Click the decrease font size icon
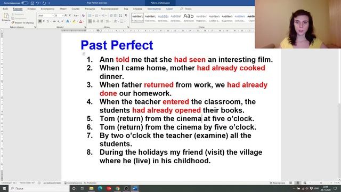 [70, 15]
